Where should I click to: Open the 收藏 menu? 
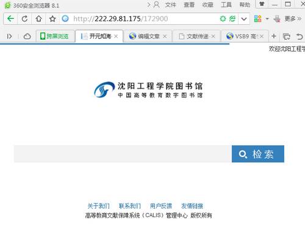click(x=207, y=5)
